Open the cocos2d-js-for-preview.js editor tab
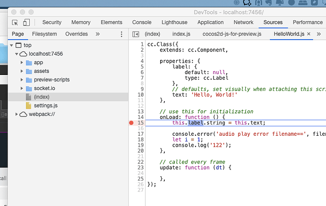 [x=232, y=34]
